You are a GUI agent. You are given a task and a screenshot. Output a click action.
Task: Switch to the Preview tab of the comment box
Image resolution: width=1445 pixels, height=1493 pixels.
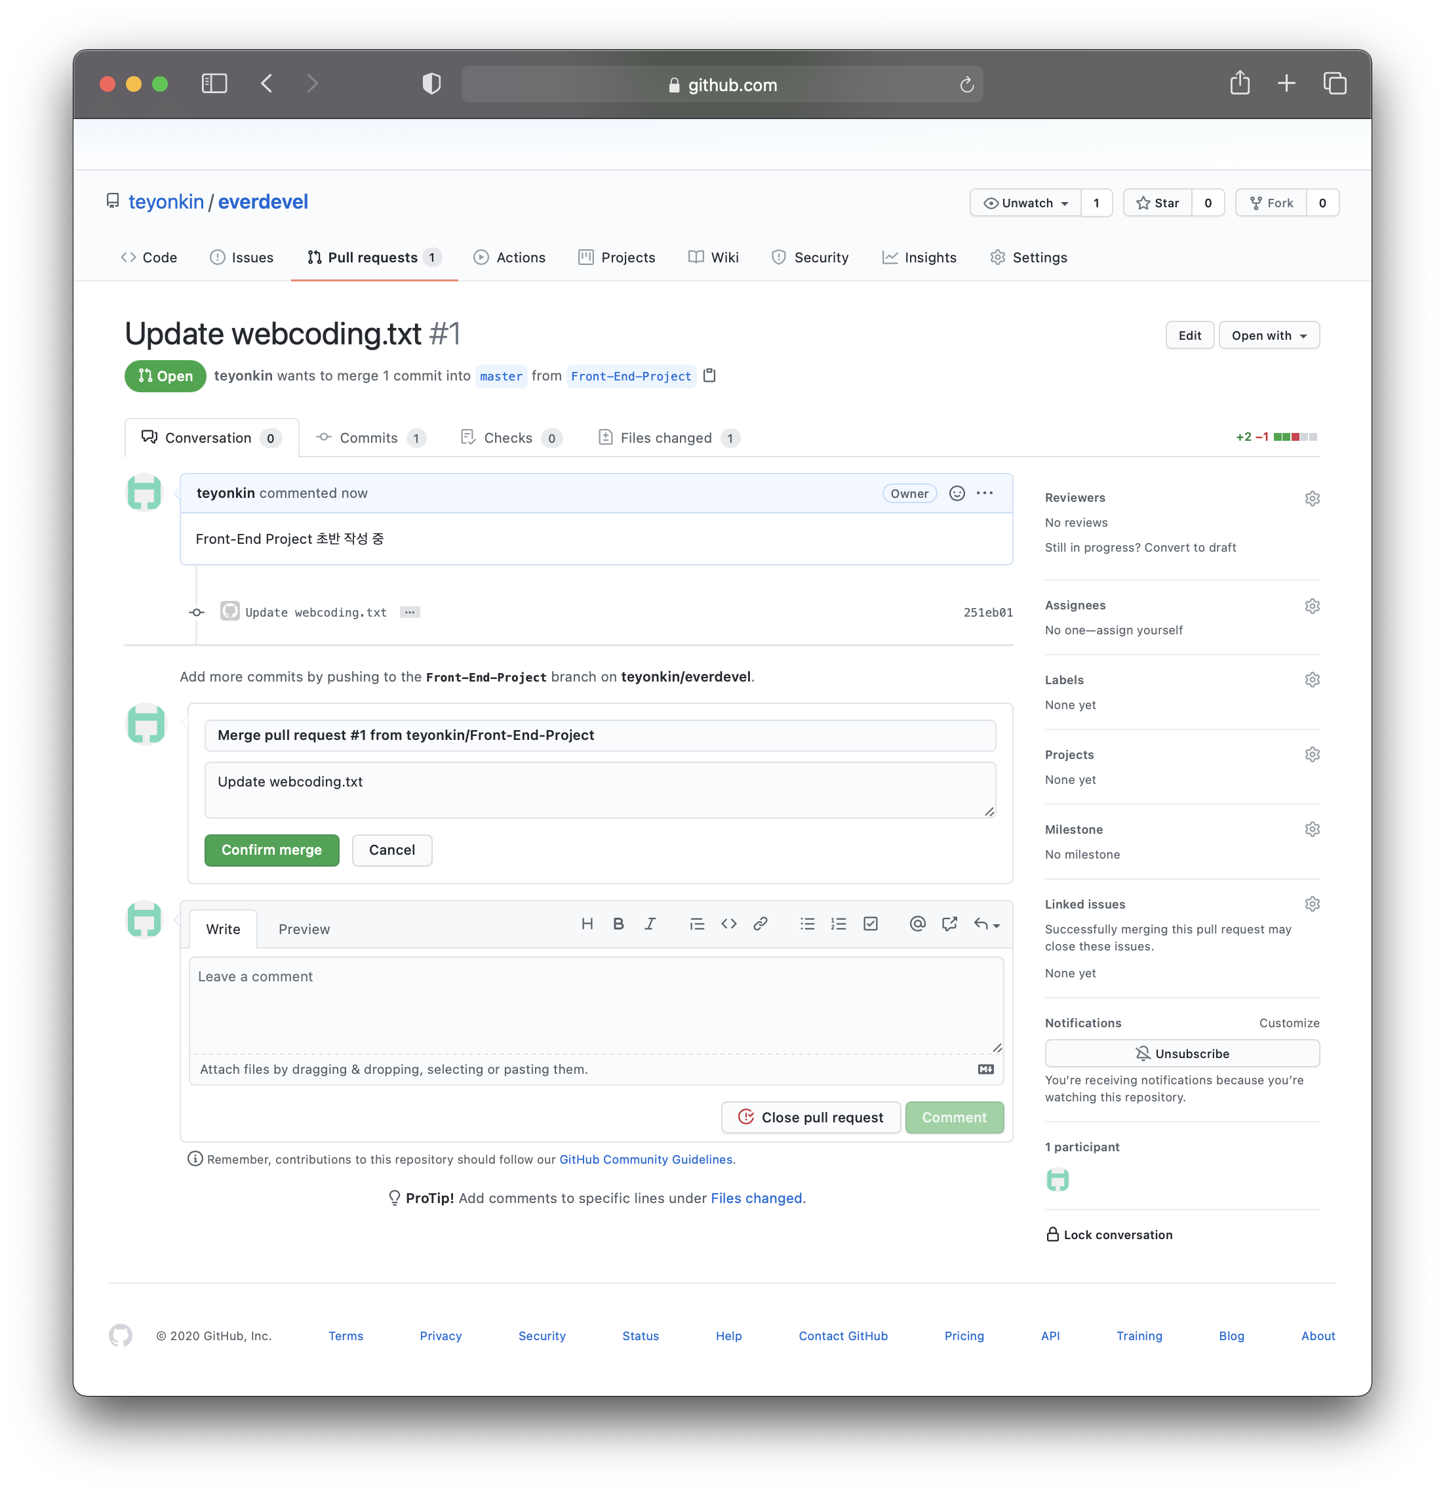pyautogui.click(x=304, y=930)
